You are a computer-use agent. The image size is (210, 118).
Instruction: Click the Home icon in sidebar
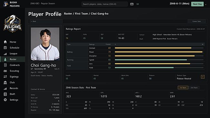point(5,42)
